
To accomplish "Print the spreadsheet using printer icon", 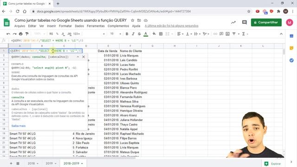I will (x=21, y=34).
